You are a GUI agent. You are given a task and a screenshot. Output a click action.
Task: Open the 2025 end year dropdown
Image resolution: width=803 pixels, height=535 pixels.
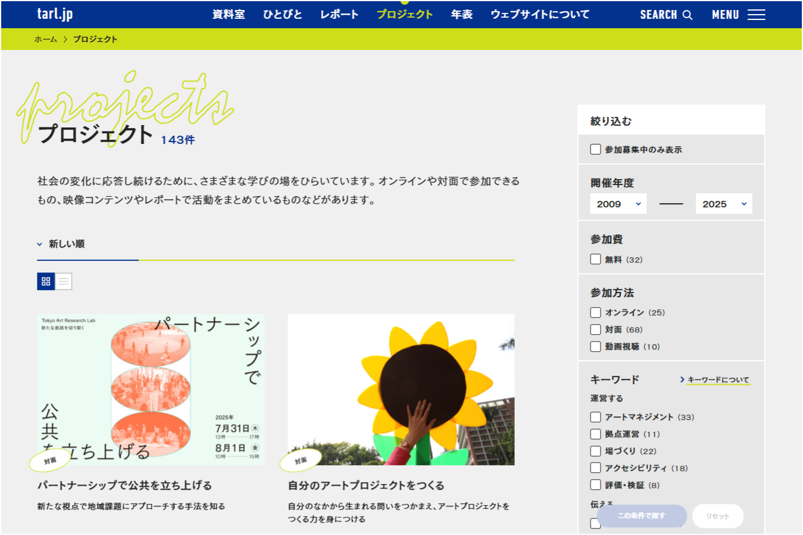tap(724, 204)
